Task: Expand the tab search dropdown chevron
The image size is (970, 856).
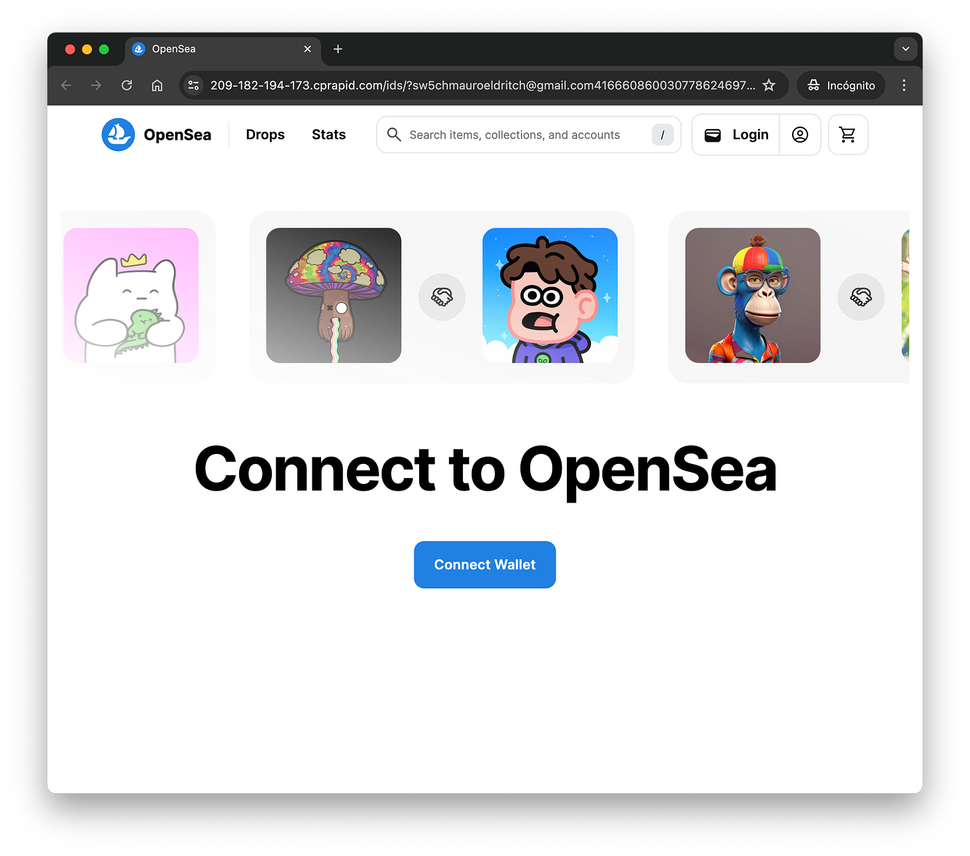Action: pos(905,49)
